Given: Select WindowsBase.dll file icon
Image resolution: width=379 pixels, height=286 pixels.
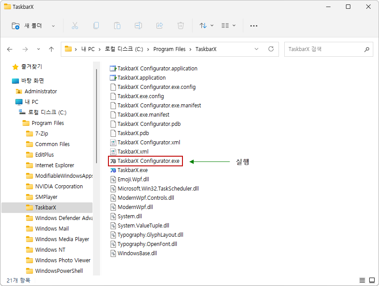Looking at the screenshot, I should pyautogui.click(x=113, y=253).
